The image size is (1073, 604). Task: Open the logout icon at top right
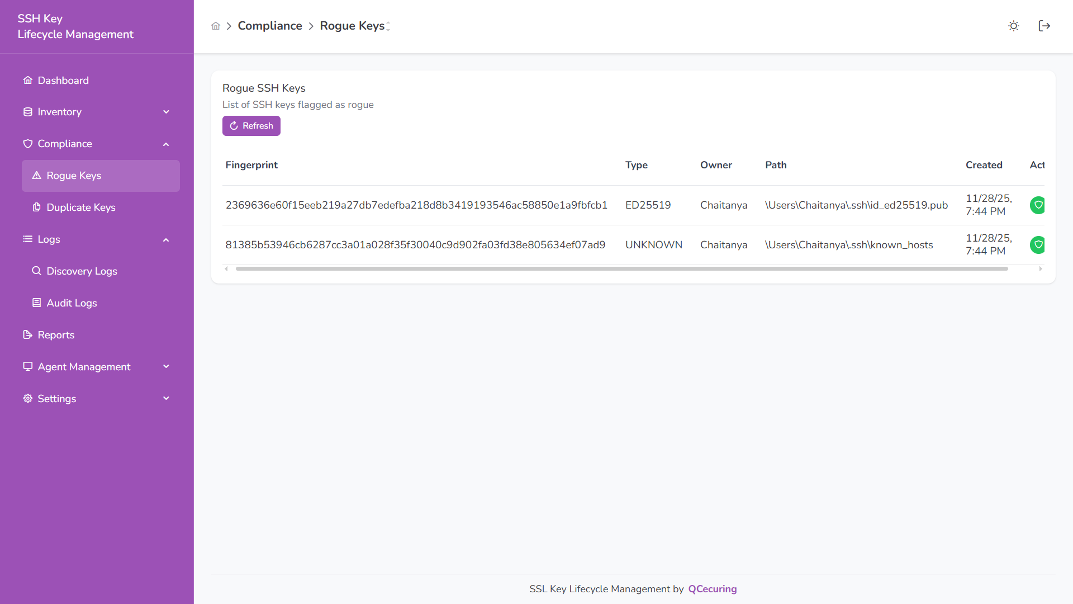click(x=1044, y=26)
